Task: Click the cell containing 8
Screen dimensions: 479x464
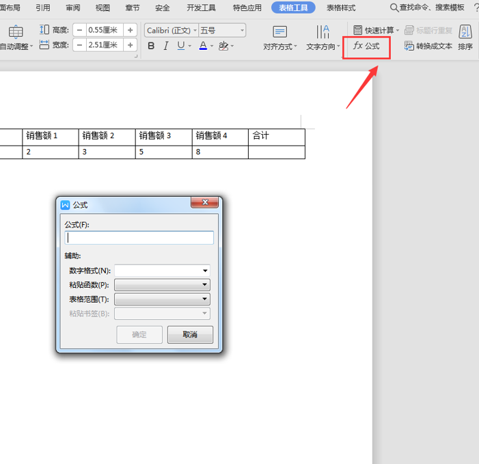Action: 220,152
